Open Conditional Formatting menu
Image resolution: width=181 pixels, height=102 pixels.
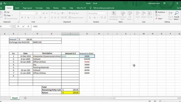pos(114,16)
